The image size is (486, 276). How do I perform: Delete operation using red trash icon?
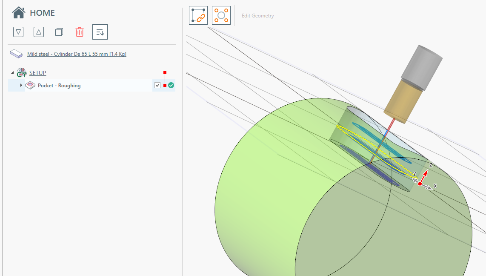click(x=80, y=32)
